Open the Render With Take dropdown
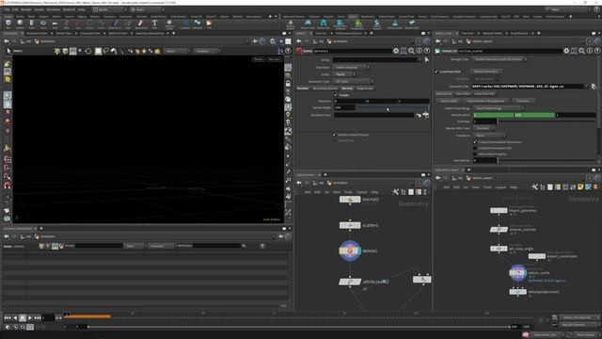Viewport: 602px width, 339px height. 484,128
